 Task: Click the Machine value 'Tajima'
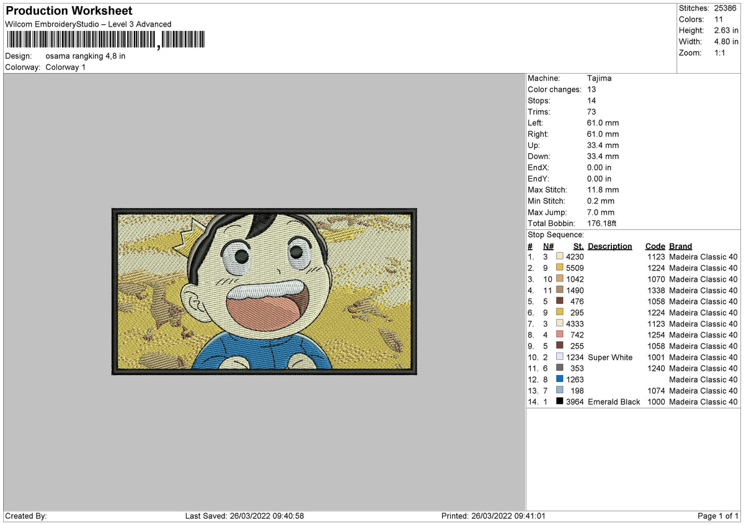[600, 79]
